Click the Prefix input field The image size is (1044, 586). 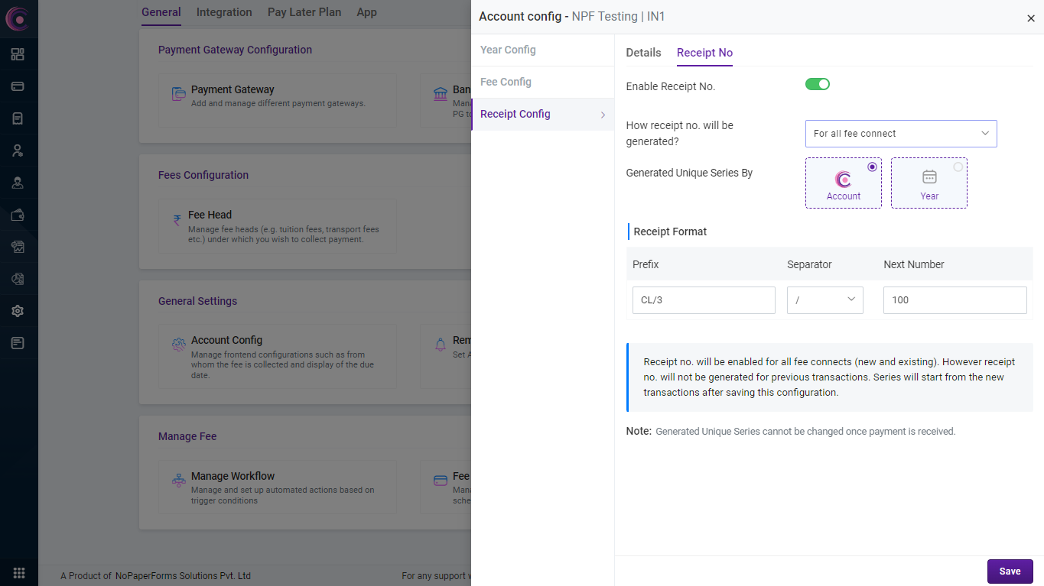pyautogui.click(x=703, y=300)
